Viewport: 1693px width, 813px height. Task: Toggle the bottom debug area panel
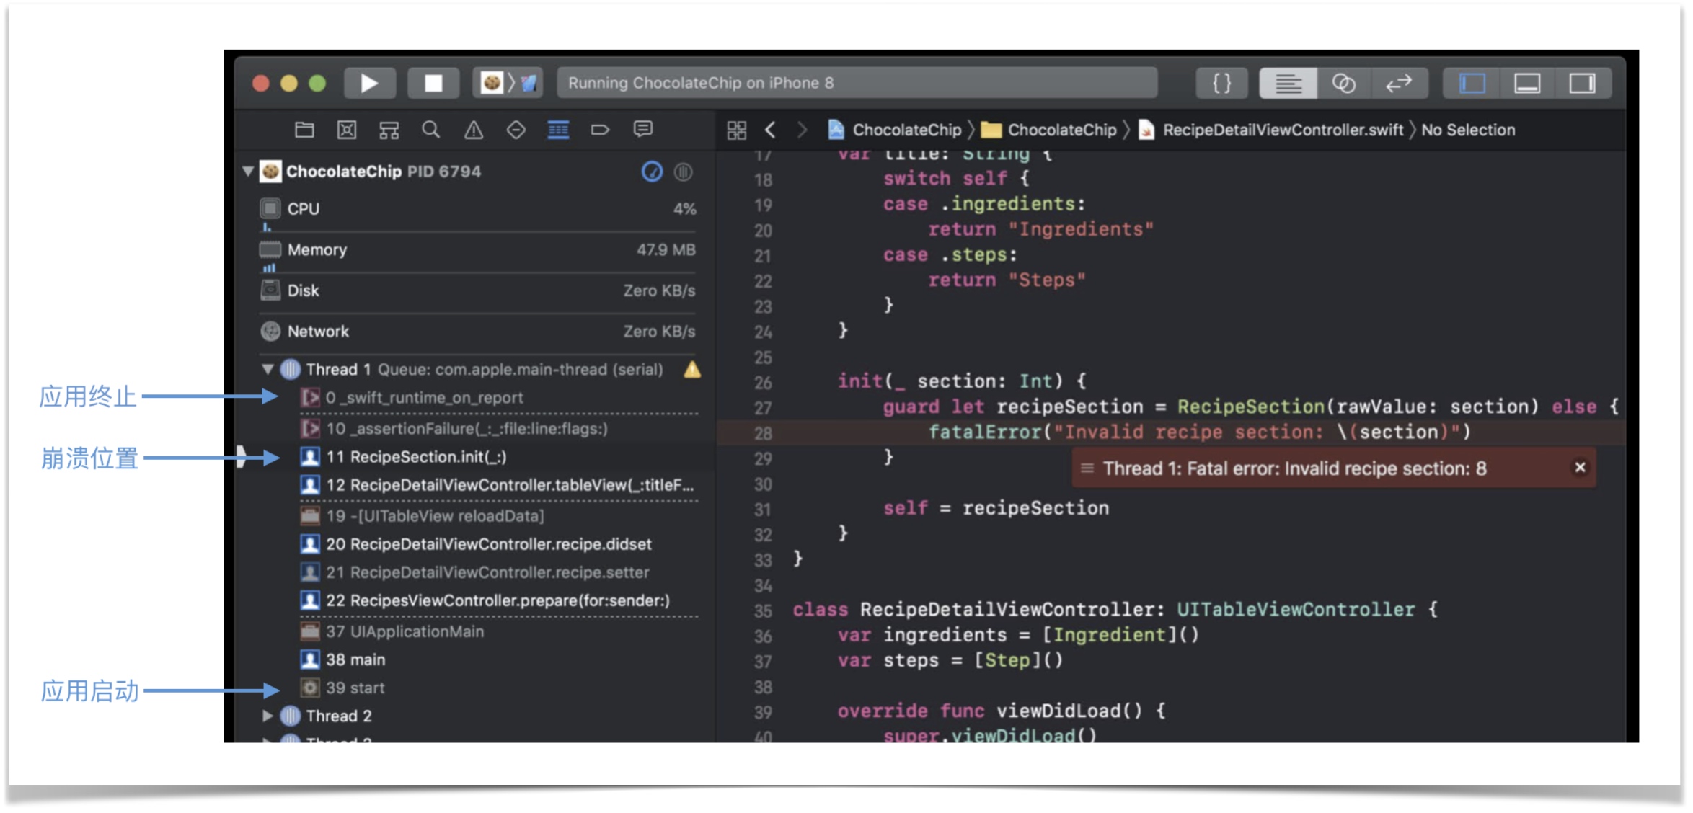[x=1527, y=84]
